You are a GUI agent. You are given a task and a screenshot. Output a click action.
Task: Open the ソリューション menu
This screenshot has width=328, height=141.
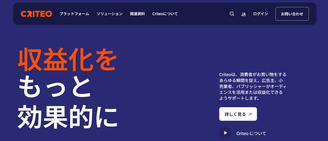tap(109, 14)
